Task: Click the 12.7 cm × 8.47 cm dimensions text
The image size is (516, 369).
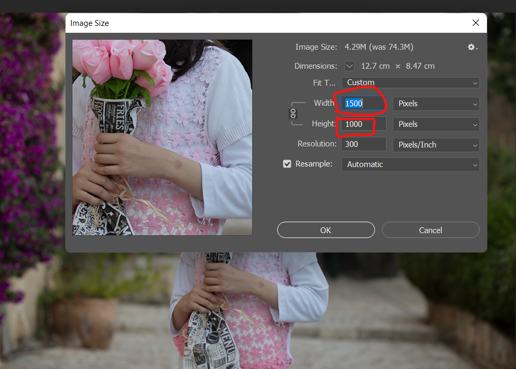Action: pos(398,66)
